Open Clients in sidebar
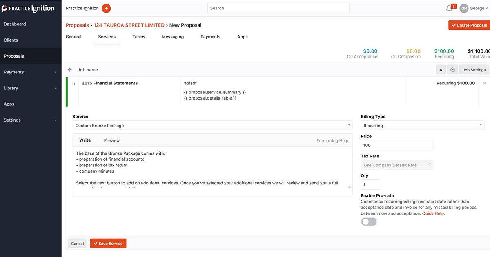Viewport: 490px width, 257px height. (31, 40)
